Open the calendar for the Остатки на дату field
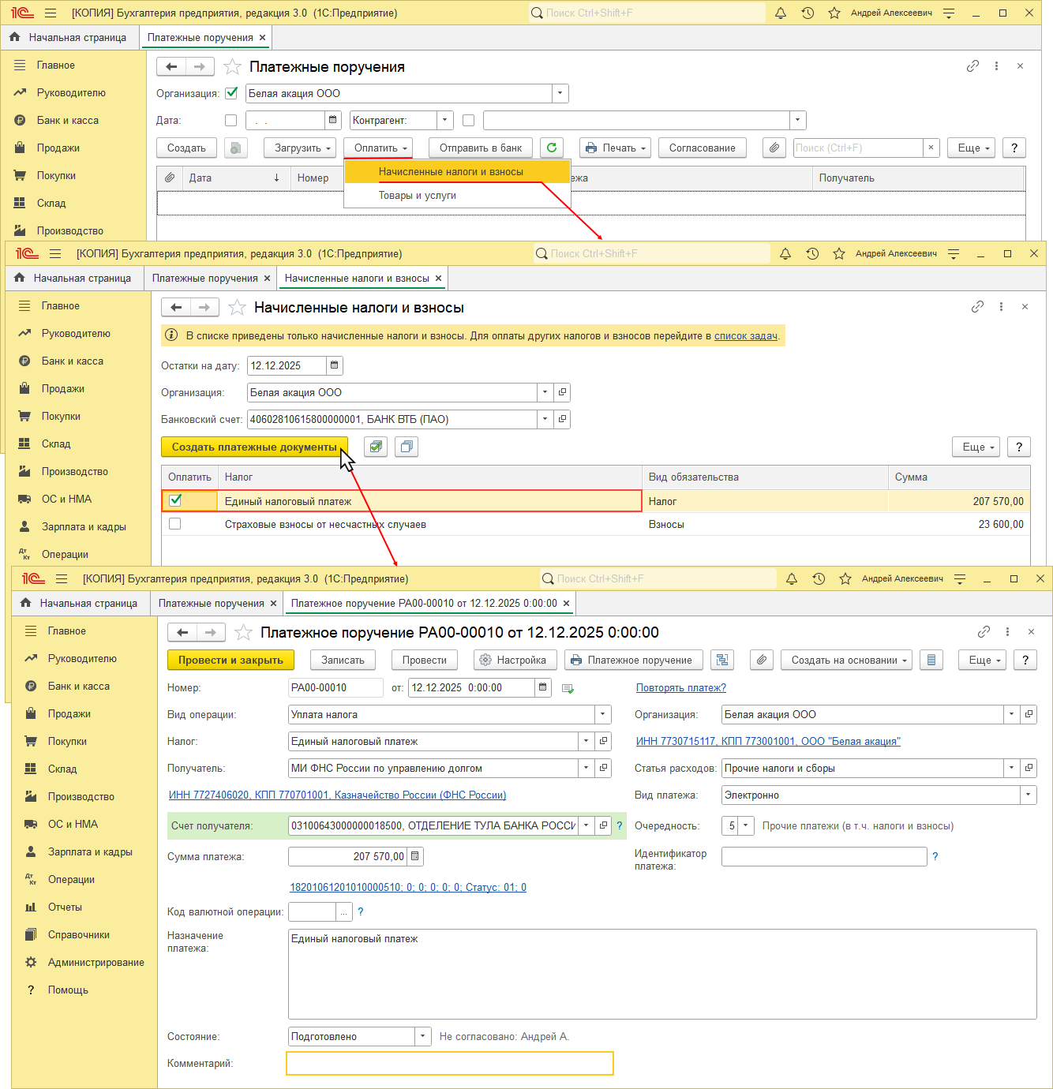The image size is (1053, 1089). [335, 365]
